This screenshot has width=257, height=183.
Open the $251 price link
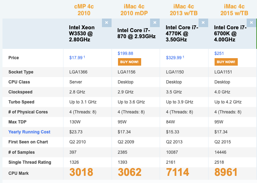pos(219,54)
